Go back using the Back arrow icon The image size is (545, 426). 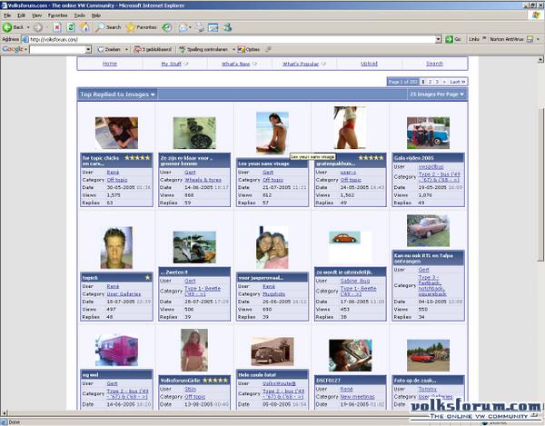pyautogui.click(x=7, y=27)
